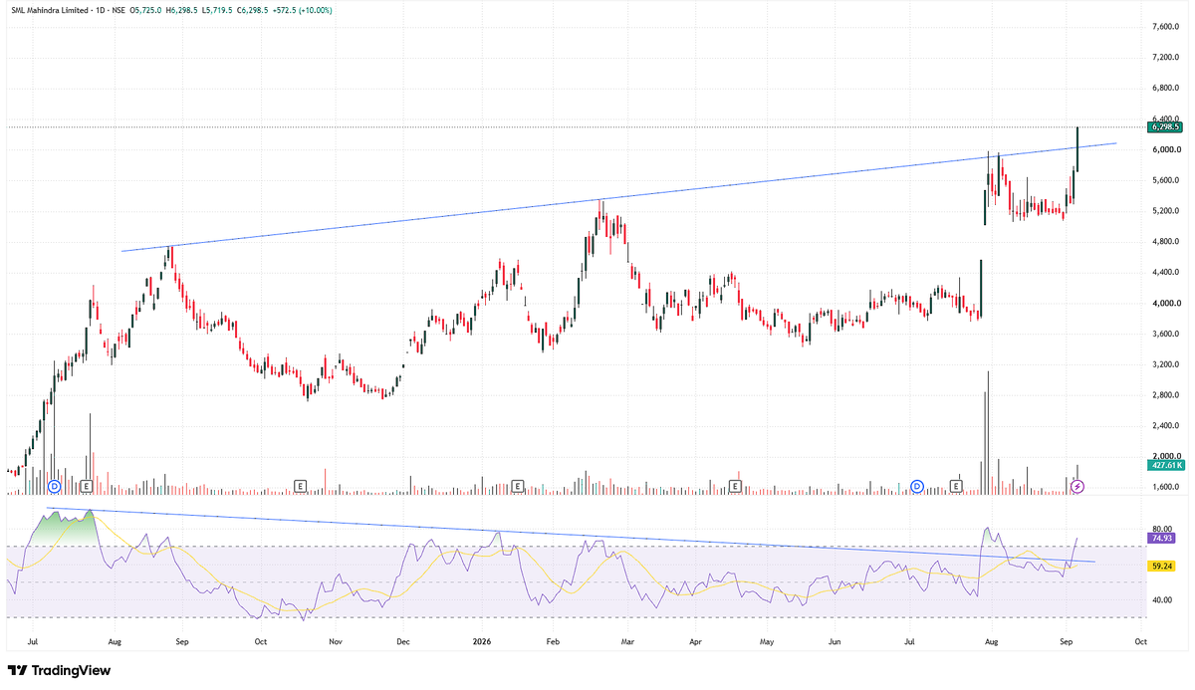Click the 6,800.0 price axis label
Image resolution: width=1195 pixels, height=690 pixels.
point(1164,89)
